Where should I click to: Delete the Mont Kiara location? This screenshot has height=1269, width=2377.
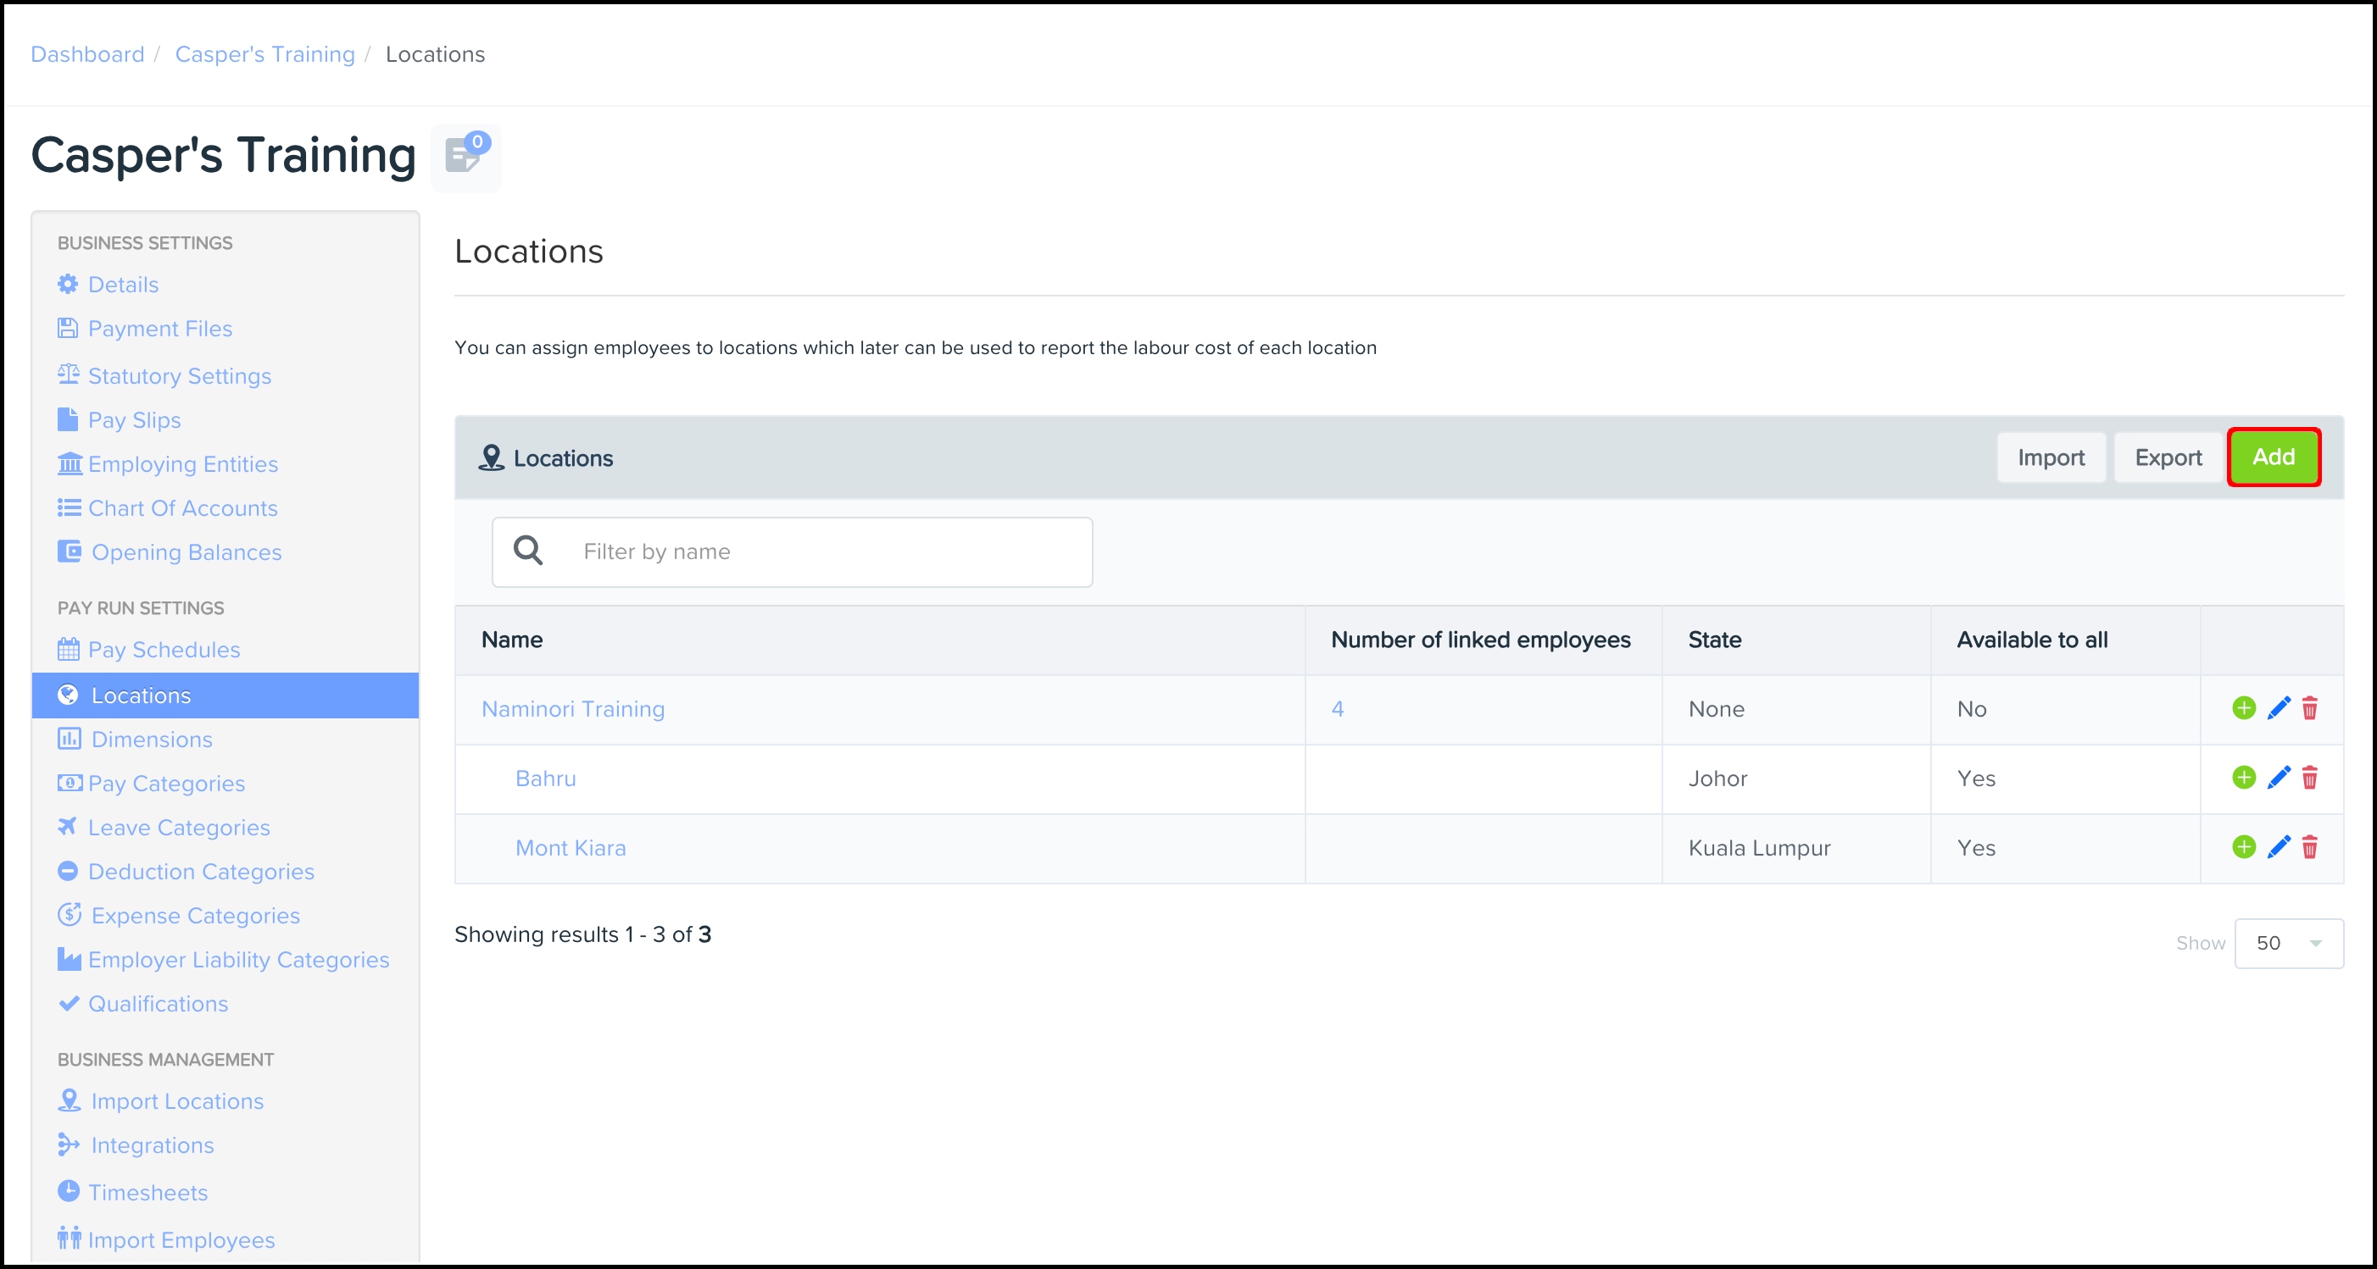(x=2310, y=846)
